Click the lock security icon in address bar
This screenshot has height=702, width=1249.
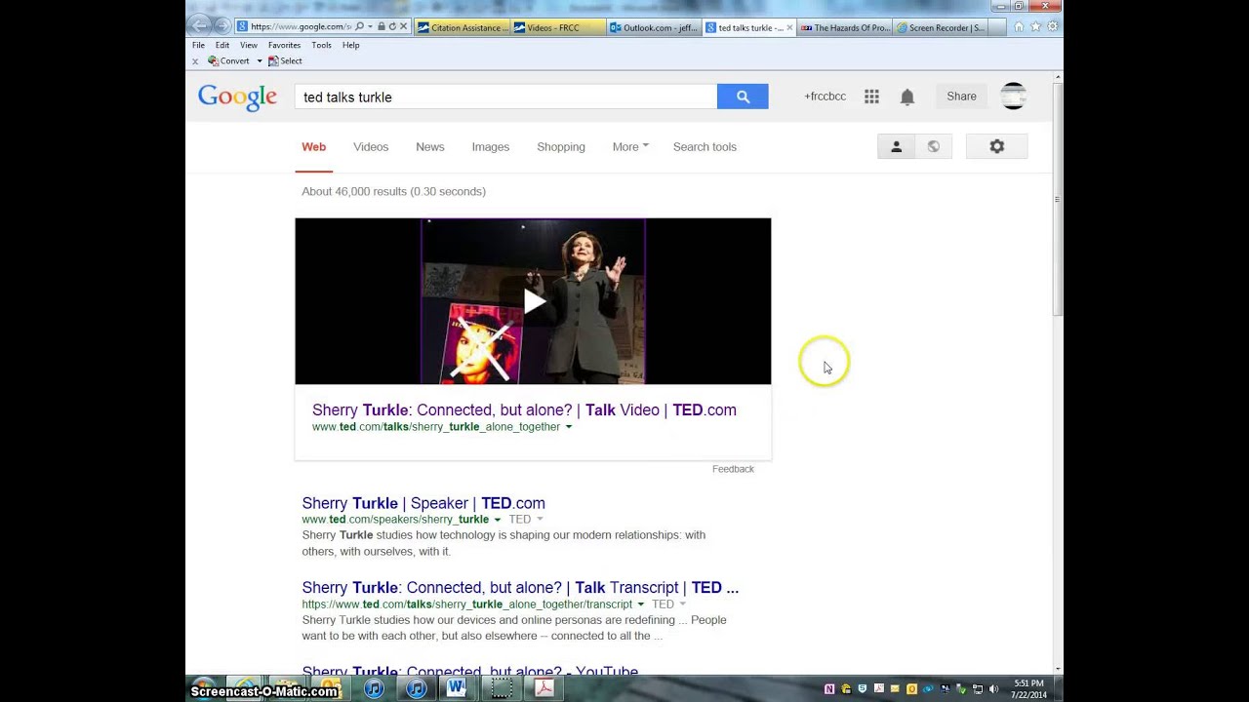coord(382,27)
